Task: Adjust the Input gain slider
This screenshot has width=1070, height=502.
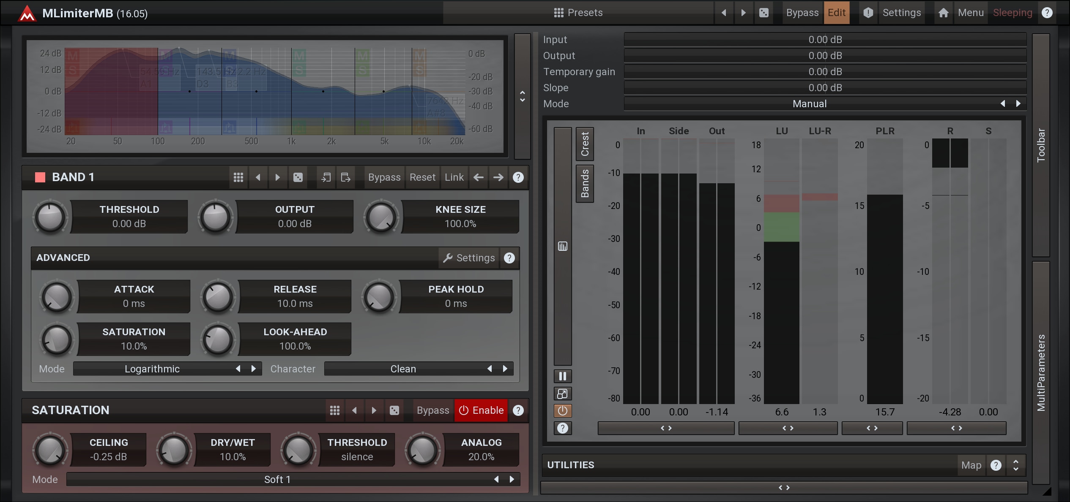Action: click(x=825, y=40)
